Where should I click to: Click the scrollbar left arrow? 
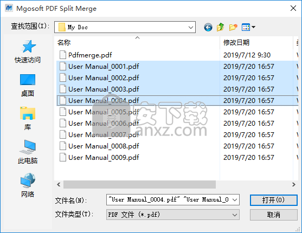click(x=59, y=184)
